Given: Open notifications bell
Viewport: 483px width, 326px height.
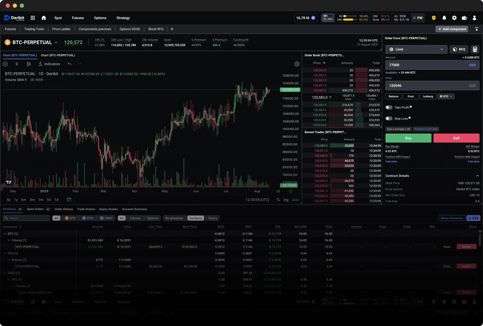Looking at the screenshot, I should (444, 18).
